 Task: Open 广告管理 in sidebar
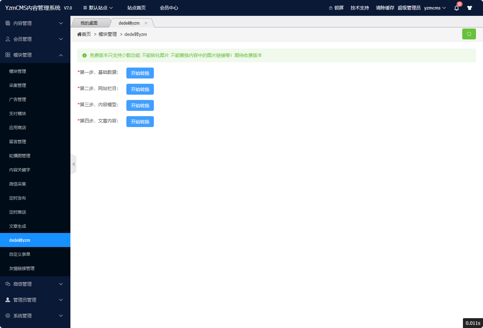(x=35, y=99)
